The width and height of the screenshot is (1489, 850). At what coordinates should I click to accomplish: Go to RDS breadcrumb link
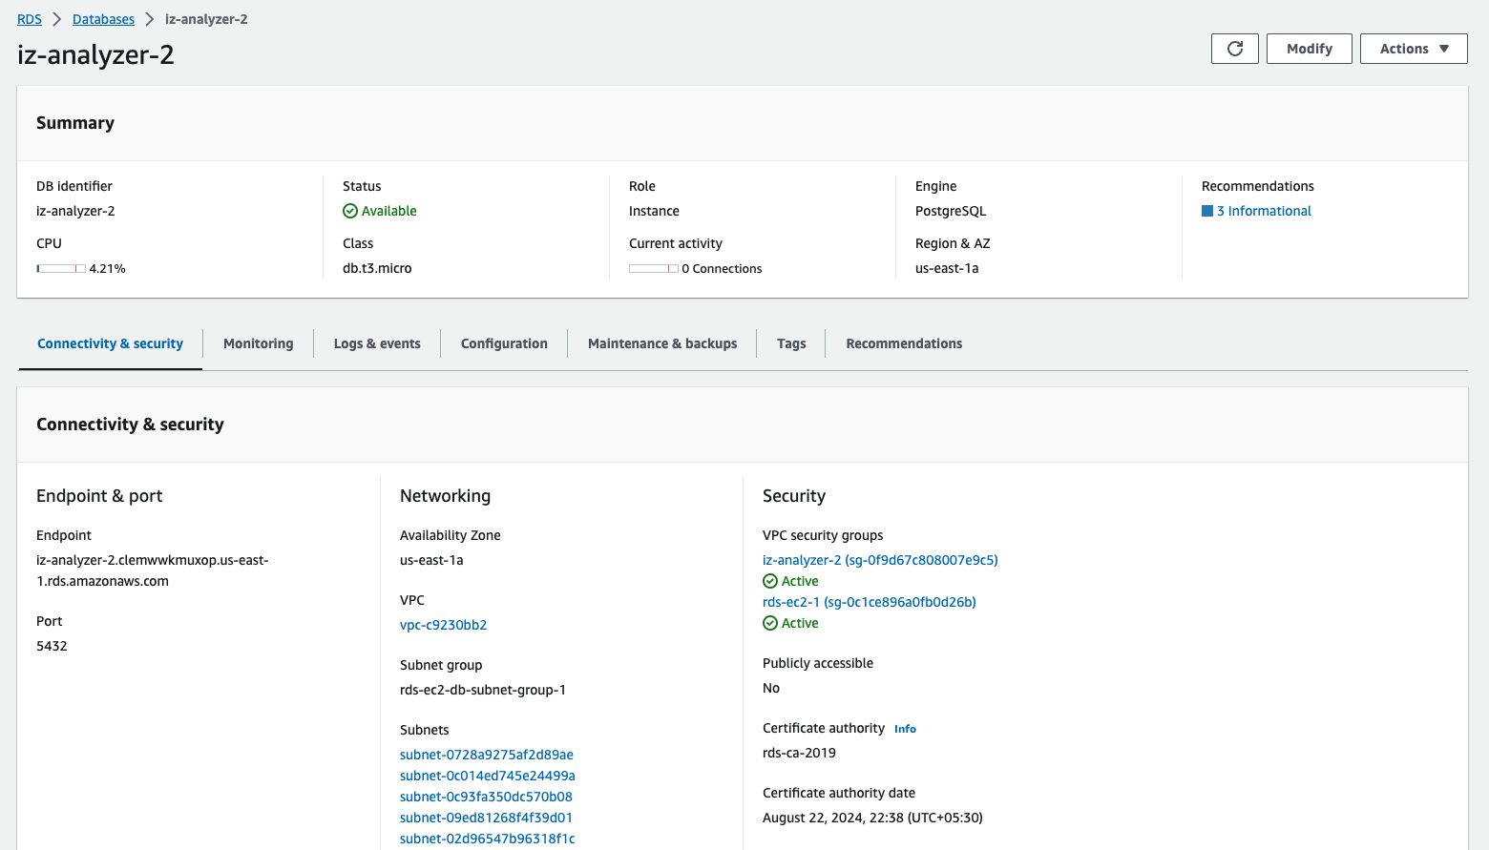[30, 19]
